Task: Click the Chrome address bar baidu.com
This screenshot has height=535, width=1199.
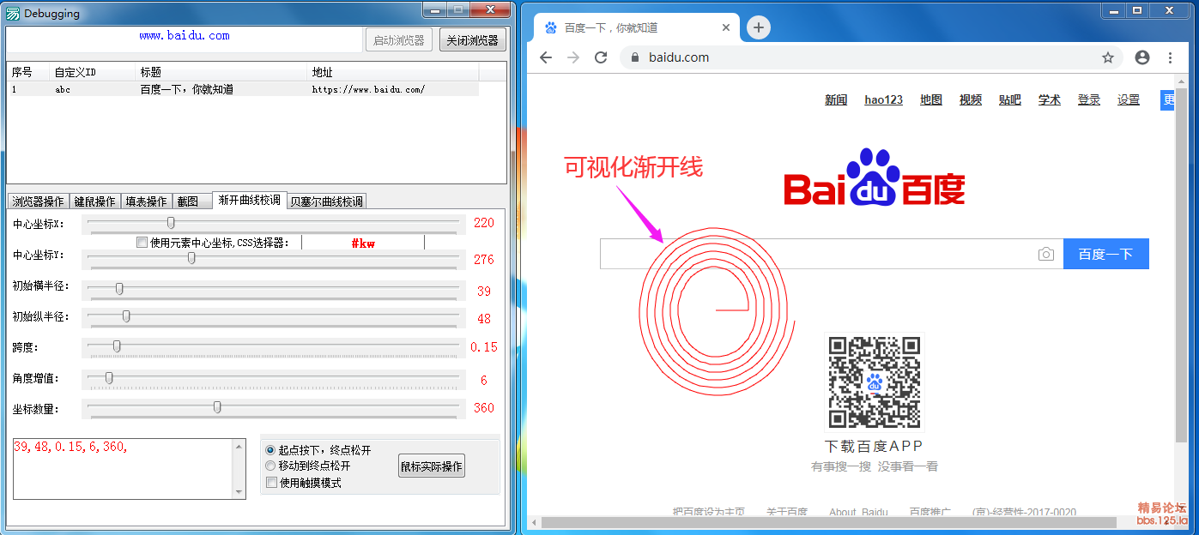Action: (x=871, y=57)
